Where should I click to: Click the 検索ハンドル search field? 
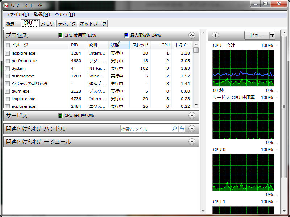pos(146,129)
